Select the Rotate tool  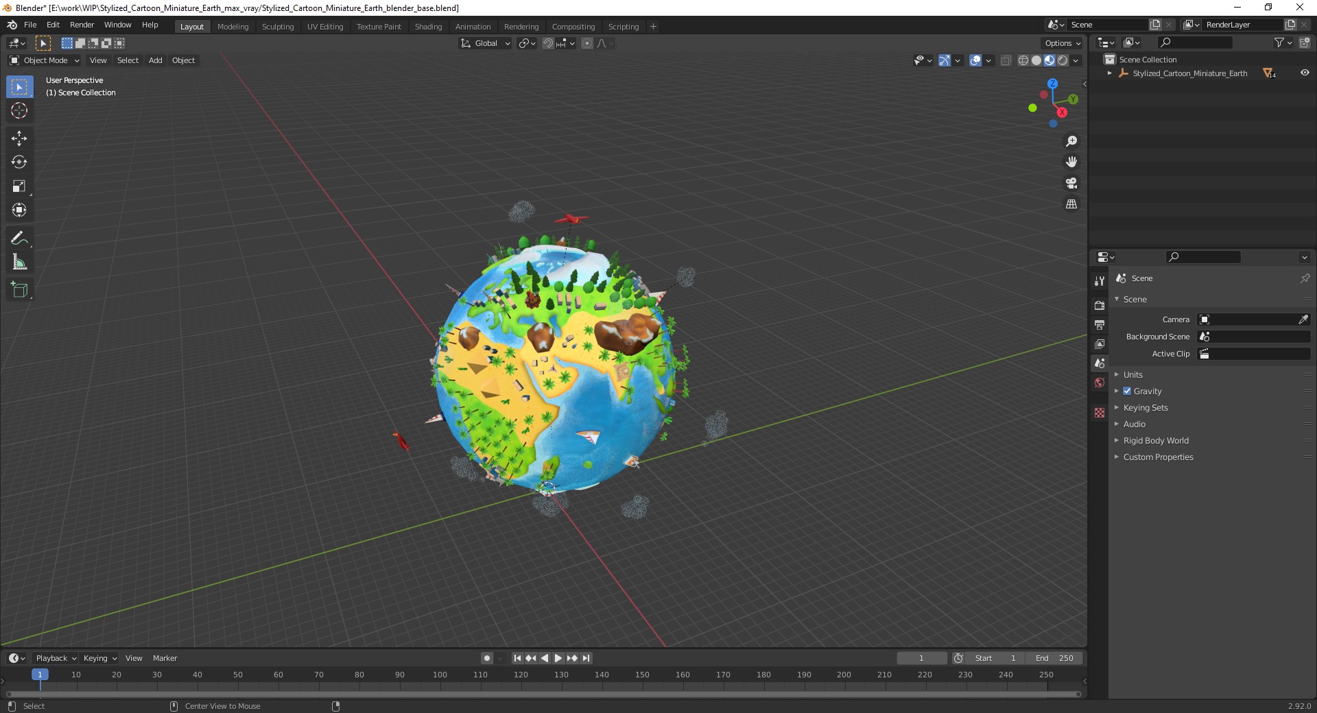[19, 162]
